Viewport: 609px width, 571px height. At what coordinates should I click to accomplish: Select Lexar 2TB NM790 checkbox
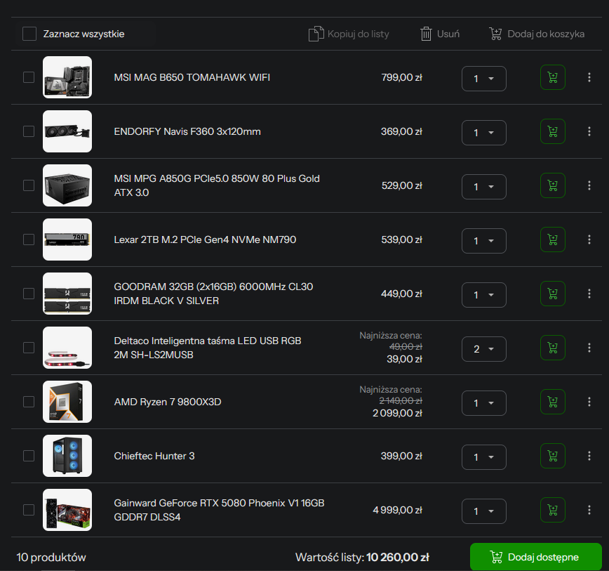click(29, 239)
